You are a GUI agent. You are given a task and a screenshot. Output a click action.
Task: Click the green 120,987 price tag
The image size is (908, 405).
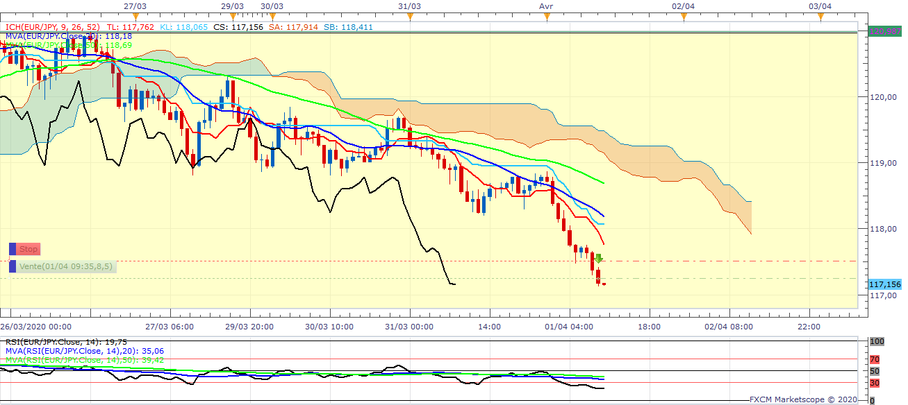885,32
